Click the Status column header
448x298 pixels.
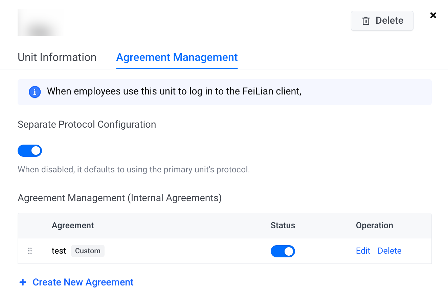click(283, 226)
